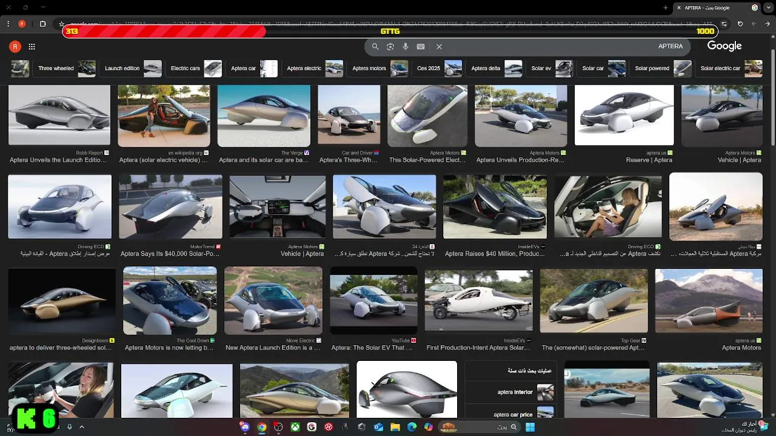The image size is (776, 436).
Task: Open Robb Report 'Aptera Unveils the Launch Edition' link
Action: tap(58, 160)
